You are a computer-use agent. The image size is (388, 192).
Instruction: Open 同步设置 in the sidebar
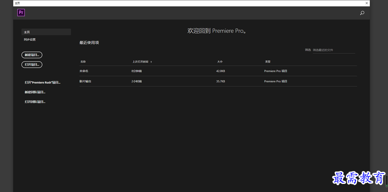click(30, 39)
